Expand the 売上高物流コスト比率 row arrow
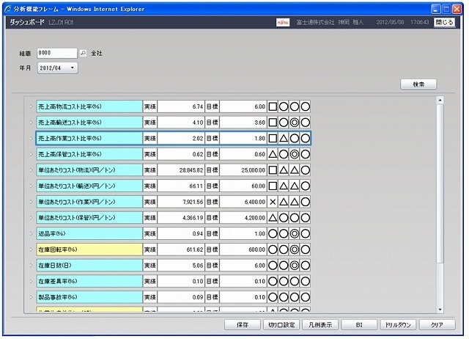This screenshot has width=469, height=339. point(31,106)
